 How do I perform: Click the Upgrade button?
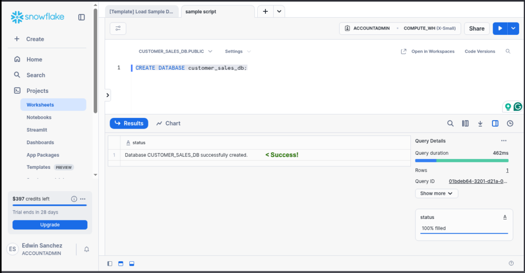click(50, 225)
